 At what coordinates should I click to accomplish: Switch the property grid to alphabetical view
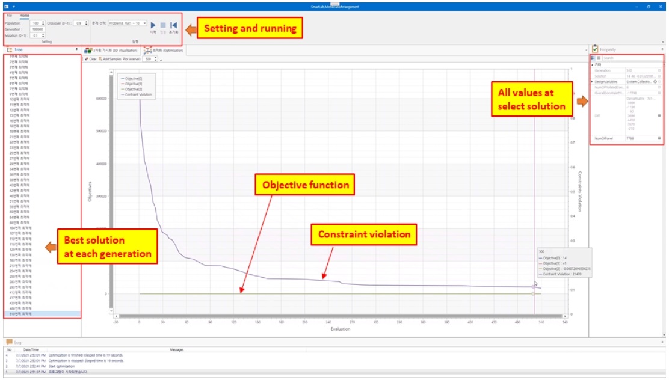click(599, 58)
